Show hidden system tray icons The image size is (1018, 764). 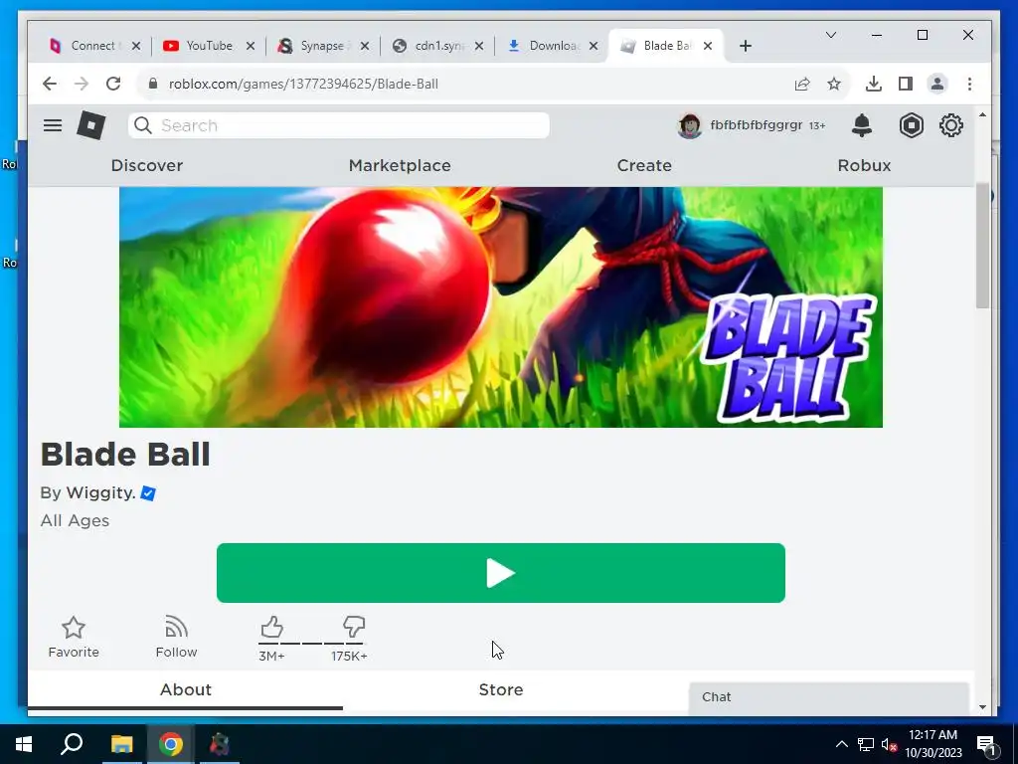[x=841, y=744]
